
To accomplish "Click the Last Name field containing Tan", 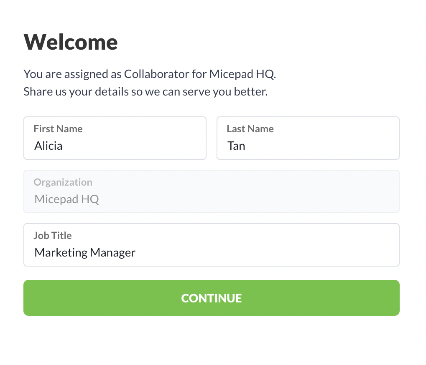I will (308, 138).
